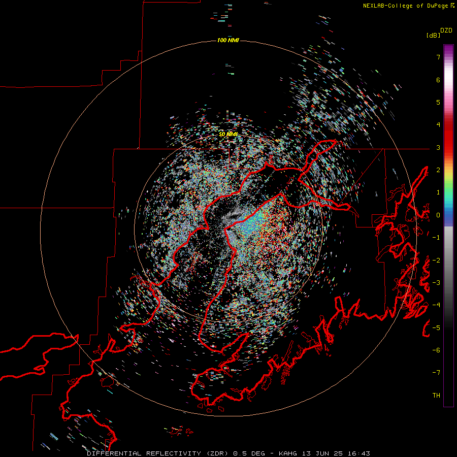
Task: Click the NEXLAB-College of DuPage credit text
Action: (x=408, y=6)
